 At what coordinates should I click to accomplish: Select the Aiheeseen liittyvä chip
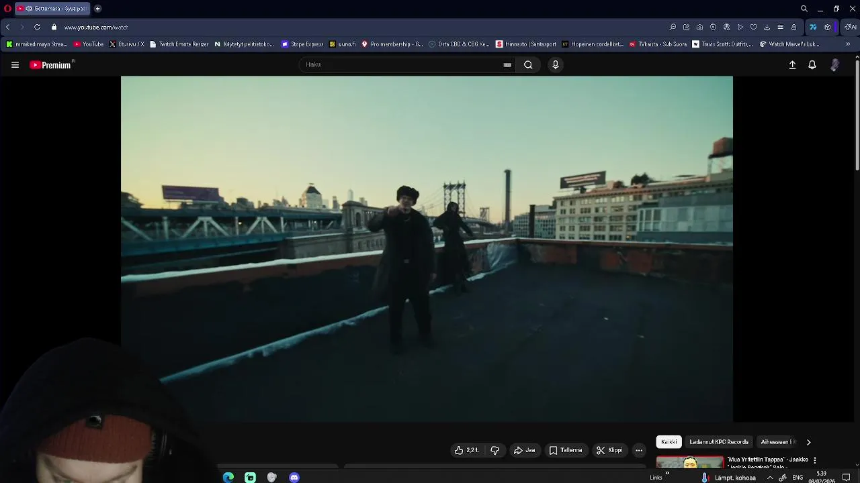coord(778,442)
